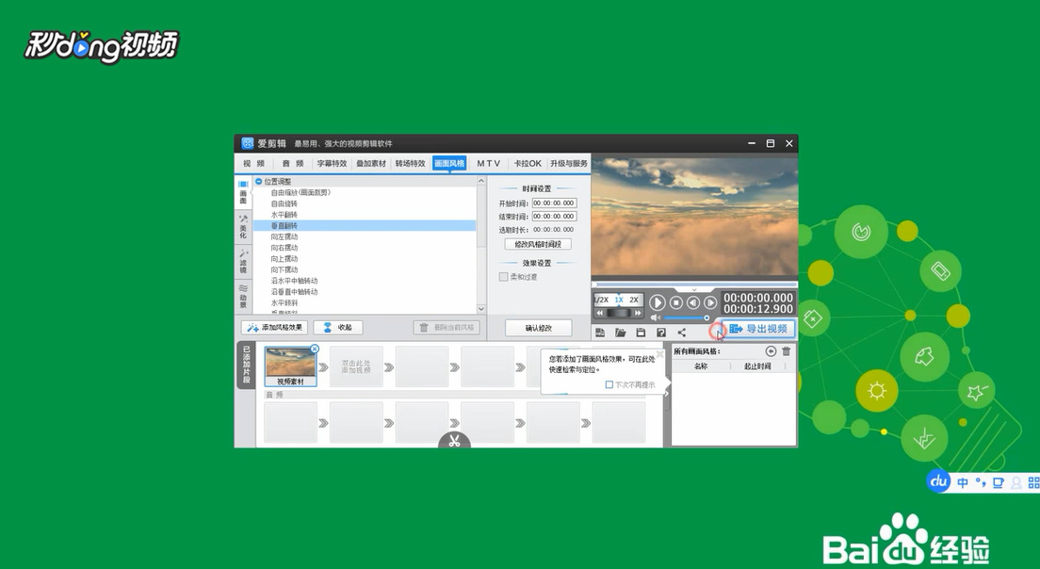
Task: Select 水平倾斜 effect
Action: pyautogui.click(x=284, y=303)
